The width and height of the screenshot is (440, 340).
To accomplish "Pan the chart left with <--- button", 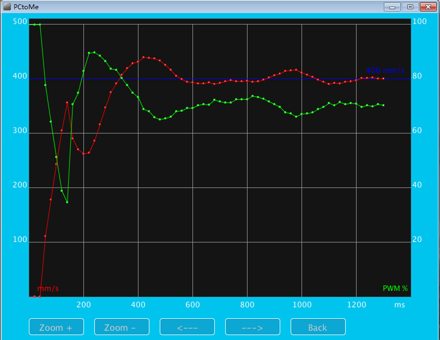I will (187, 327).
